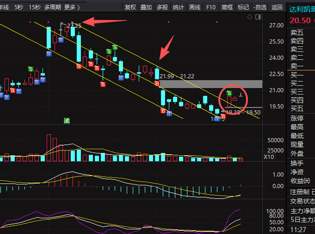Open the 叠加 overlay function
Viewport: 315px width, 234px height.
tap(146, 7)
